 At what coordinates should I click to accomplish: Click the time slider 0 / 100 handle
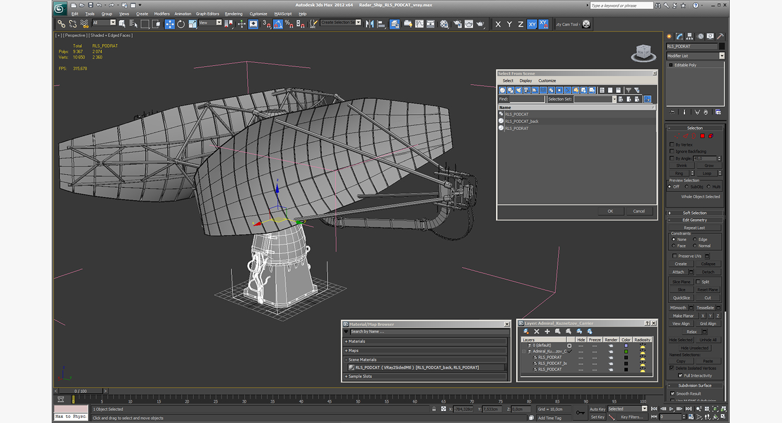[x=80, y=391]
